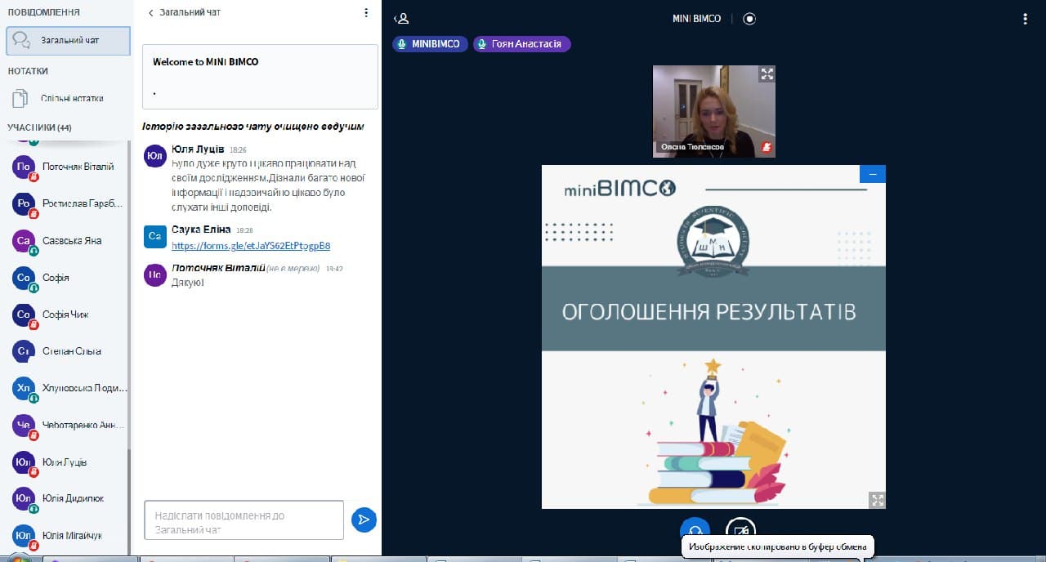The image size is (1046, 562).
Task: Select user Юля Луців in participants list
Action: 69,462
